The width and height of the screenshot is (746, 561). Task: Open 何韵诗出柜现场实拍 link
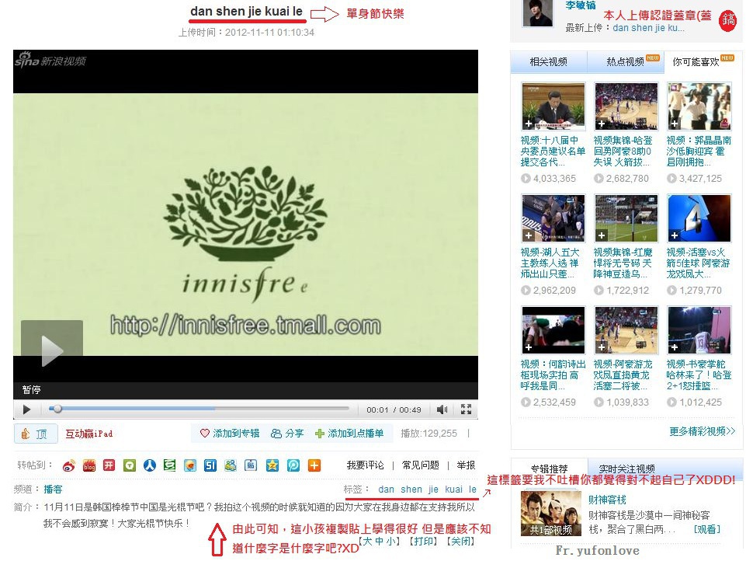[553, 375]
